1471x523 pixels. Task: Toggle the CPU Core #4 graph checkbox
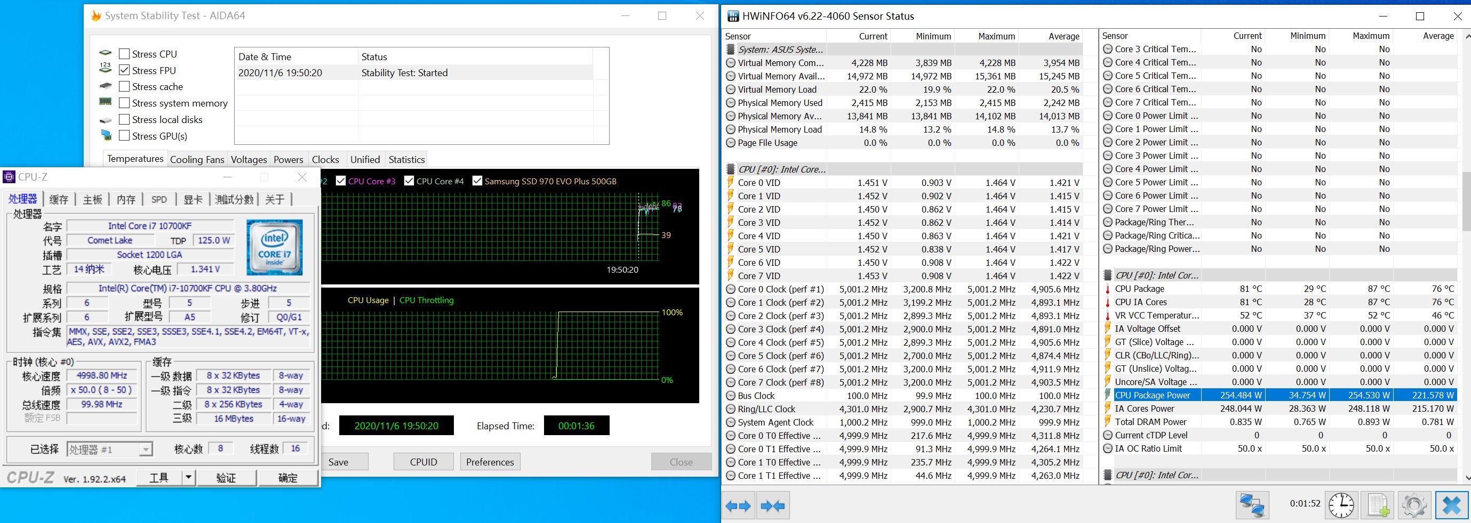409,181
